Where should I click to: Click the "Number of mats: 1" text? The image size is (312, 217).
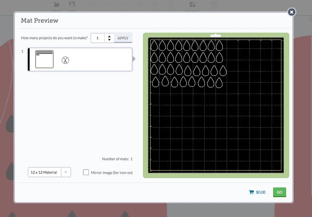[x=117, y=159]
